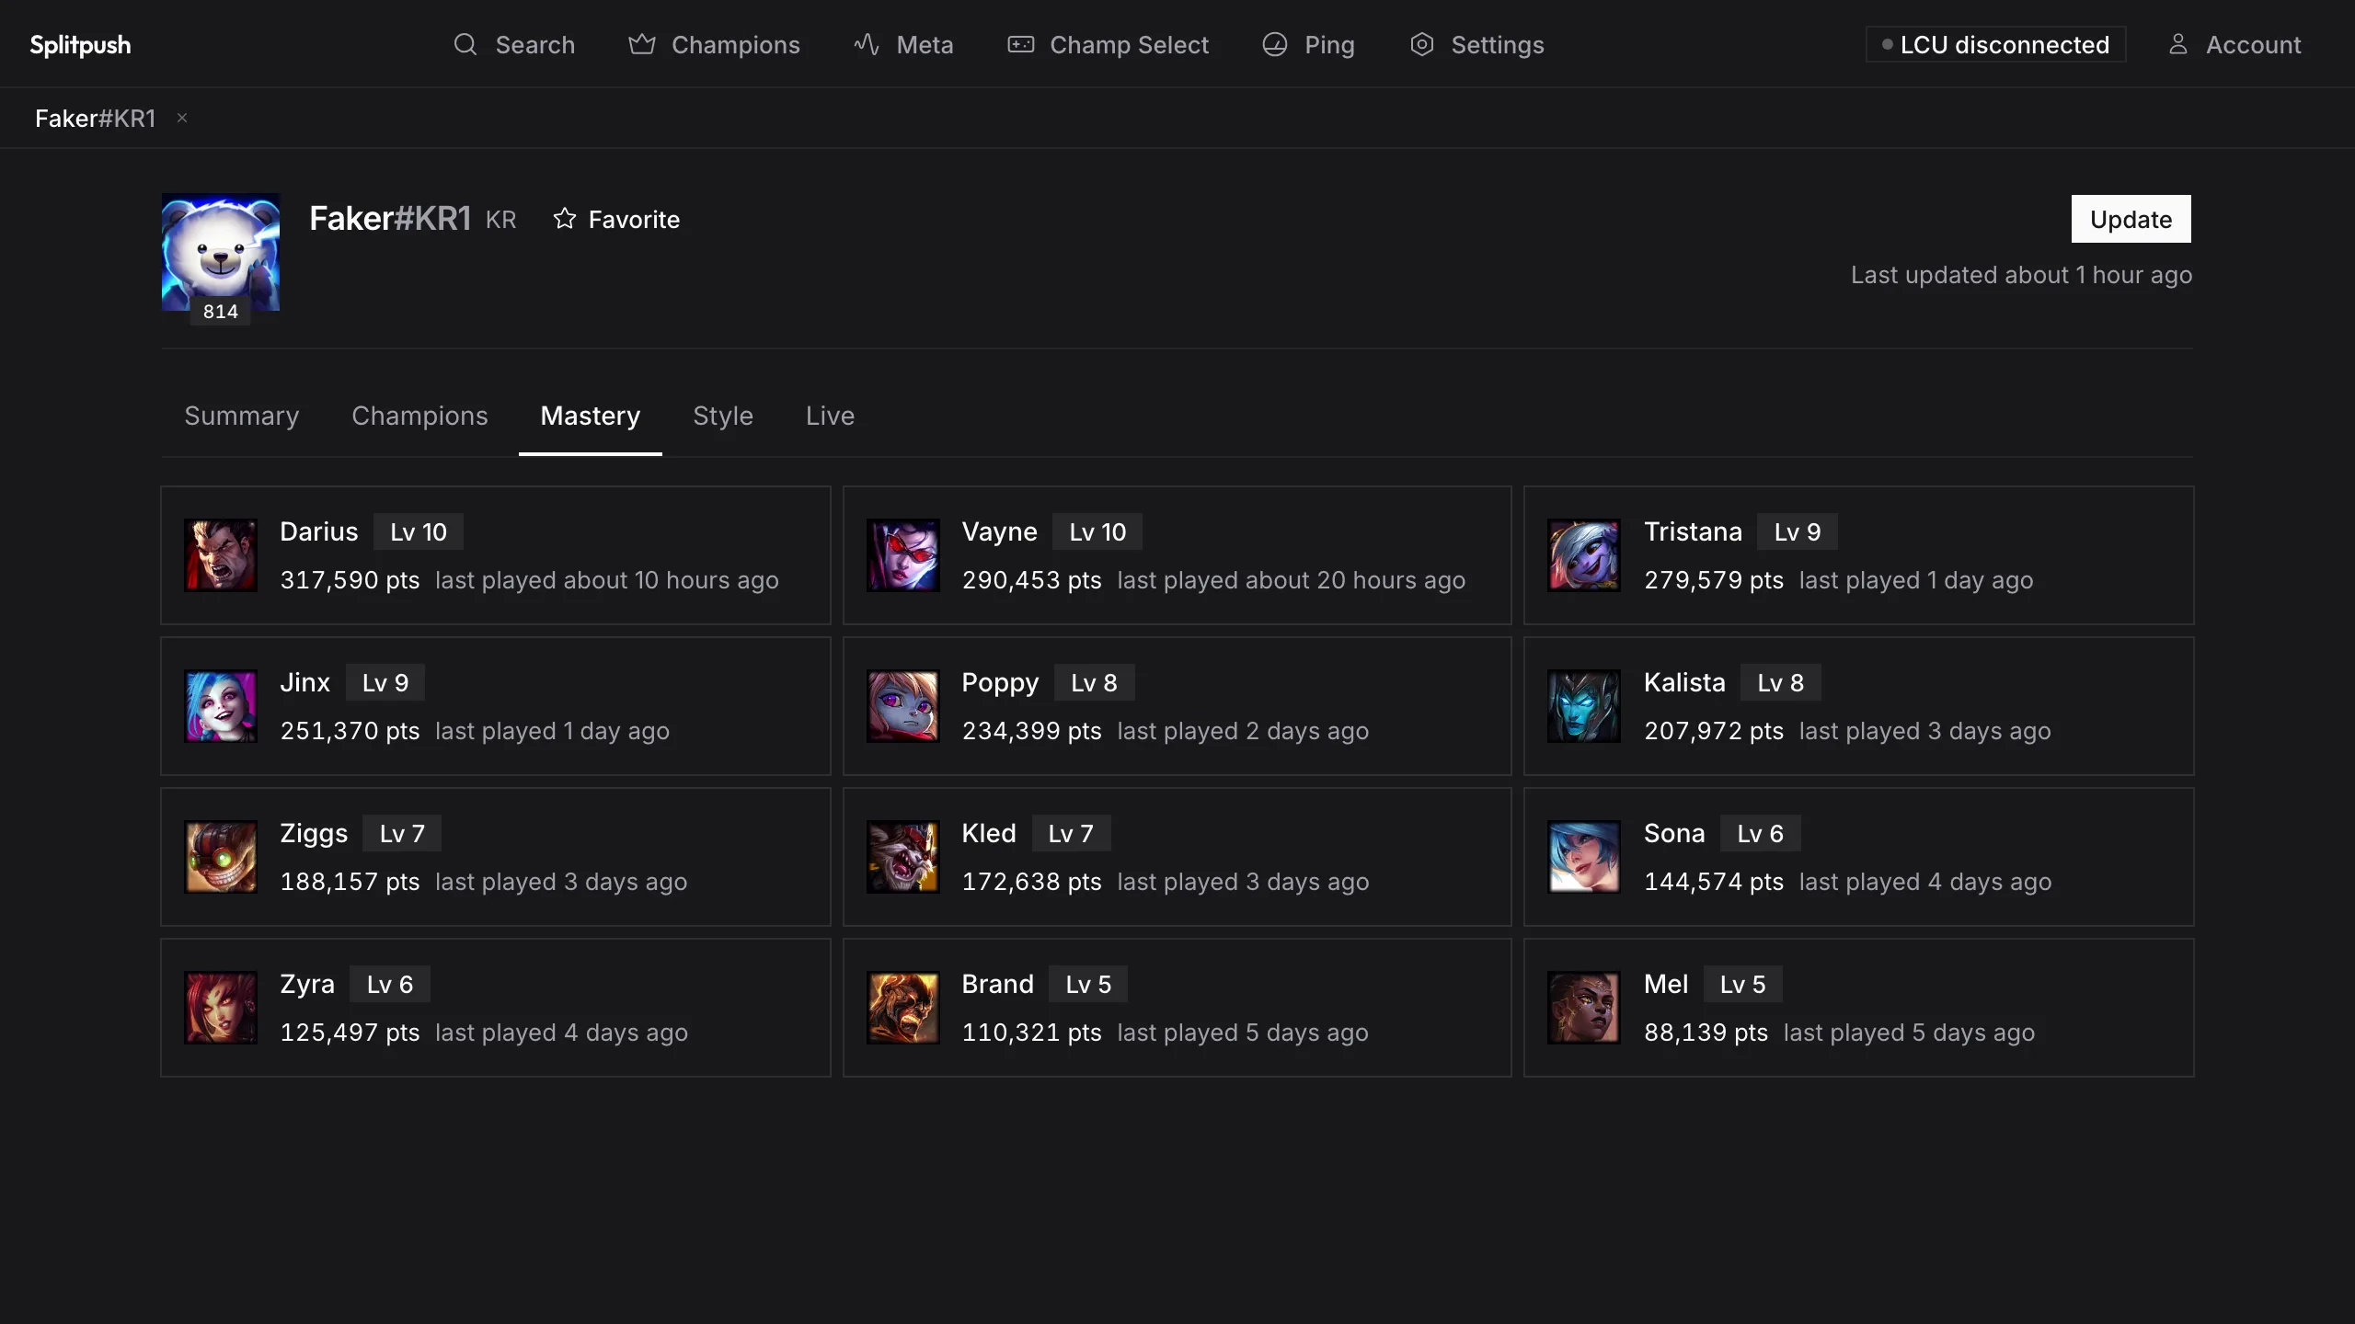Click the Update button

pos(2131,219)
